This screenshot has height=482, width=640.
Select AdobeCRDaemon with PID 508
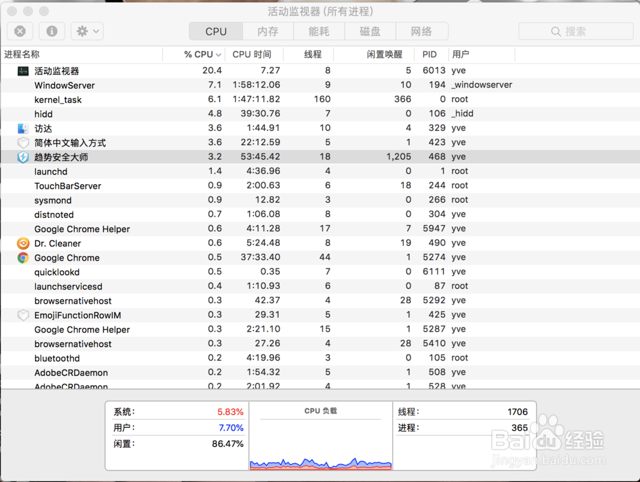[x=320, y=372]
